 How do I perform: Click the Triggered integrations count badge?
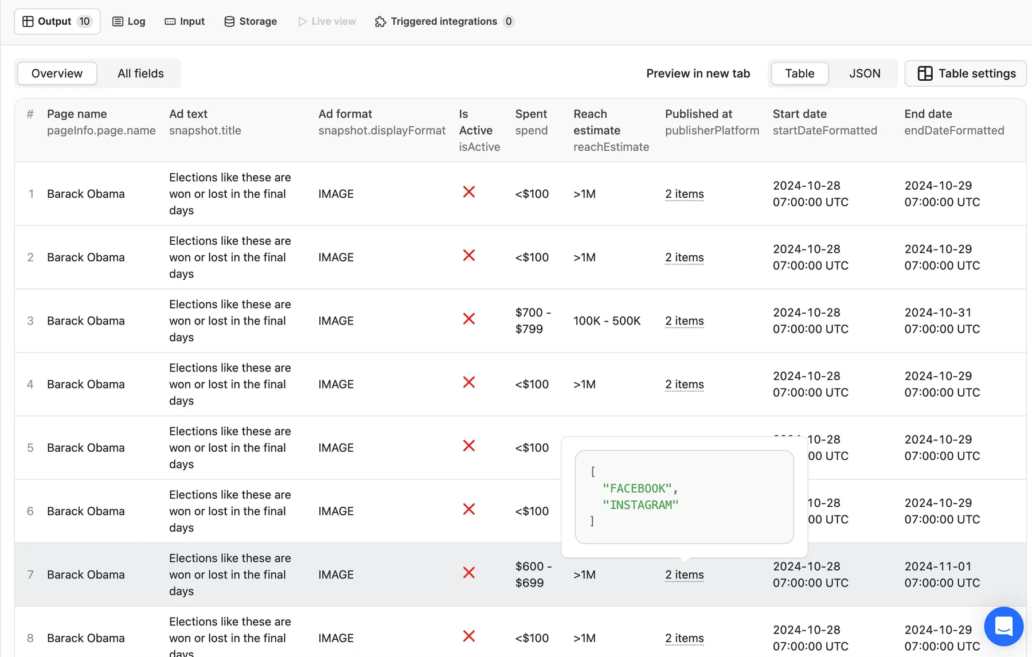point(508,21)
